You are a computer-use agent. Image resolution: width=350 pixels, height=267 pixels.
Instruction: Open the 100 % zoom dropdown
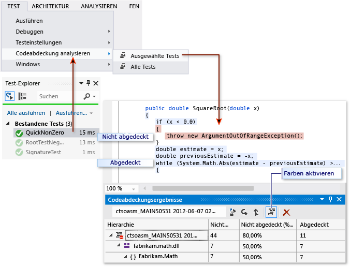click(134, 189)
